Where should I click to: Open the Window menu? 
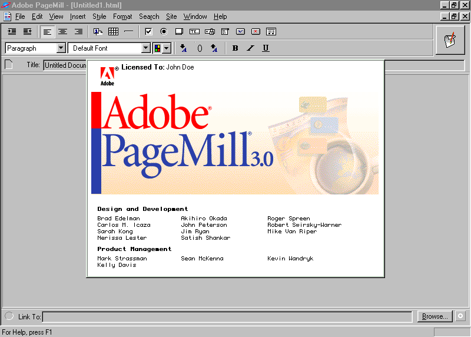point(195,16)
